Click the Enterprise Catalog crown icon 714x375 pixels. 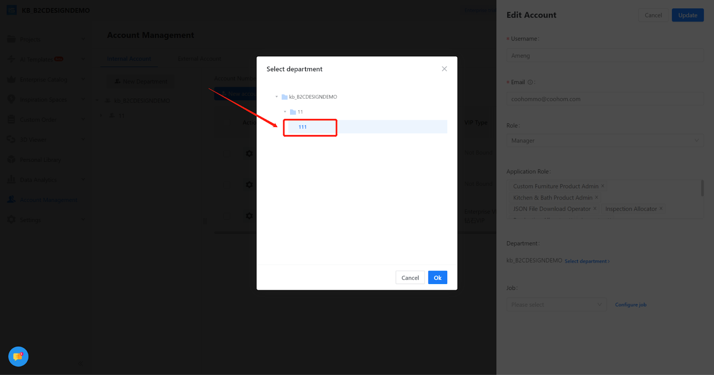tap(12, 79)
